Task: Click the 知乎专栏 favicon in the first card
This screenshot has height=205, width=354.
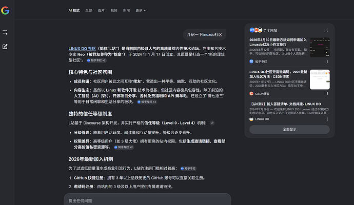Action: [x=251, y=61]
